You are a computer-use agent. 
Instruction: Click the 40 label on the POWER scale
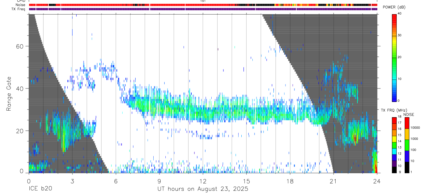pos(399,14)
